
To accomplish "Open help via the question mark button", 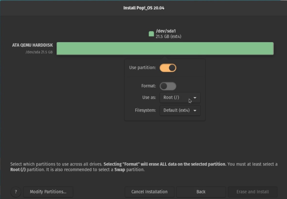I will click(16, 192).
